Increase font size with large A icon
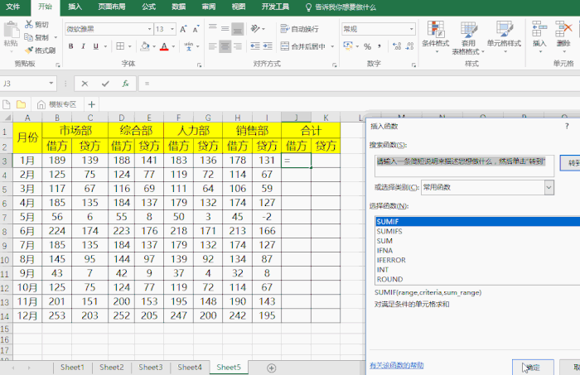 (183, 29)
